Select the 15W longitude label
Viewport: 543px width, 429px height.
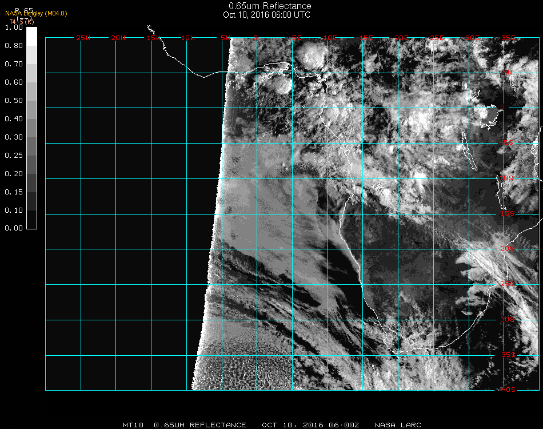point(154,38)
